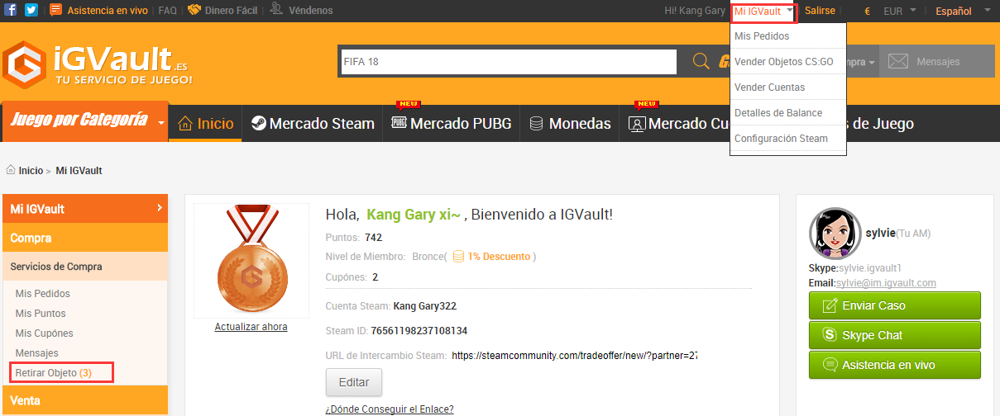The image size is (1000, 416).
Task: Expand the Compra sidebar section
Action: pos(85,238)
